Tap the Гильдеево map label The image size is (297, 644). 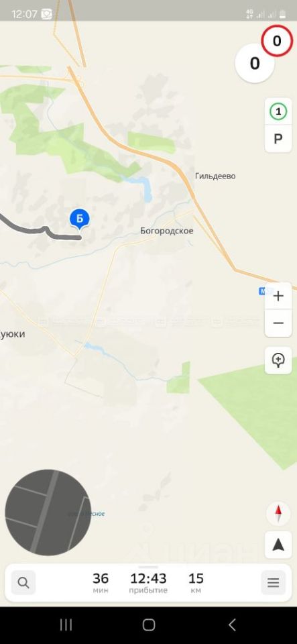(215, 176)
